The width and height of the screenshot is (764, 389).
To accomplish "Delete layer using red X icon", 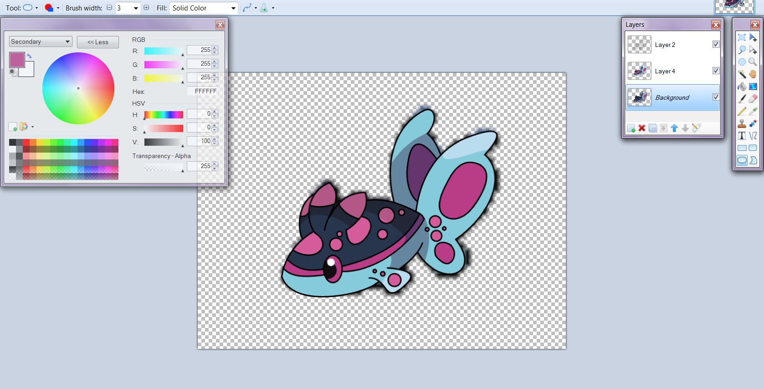I will 642,128.
